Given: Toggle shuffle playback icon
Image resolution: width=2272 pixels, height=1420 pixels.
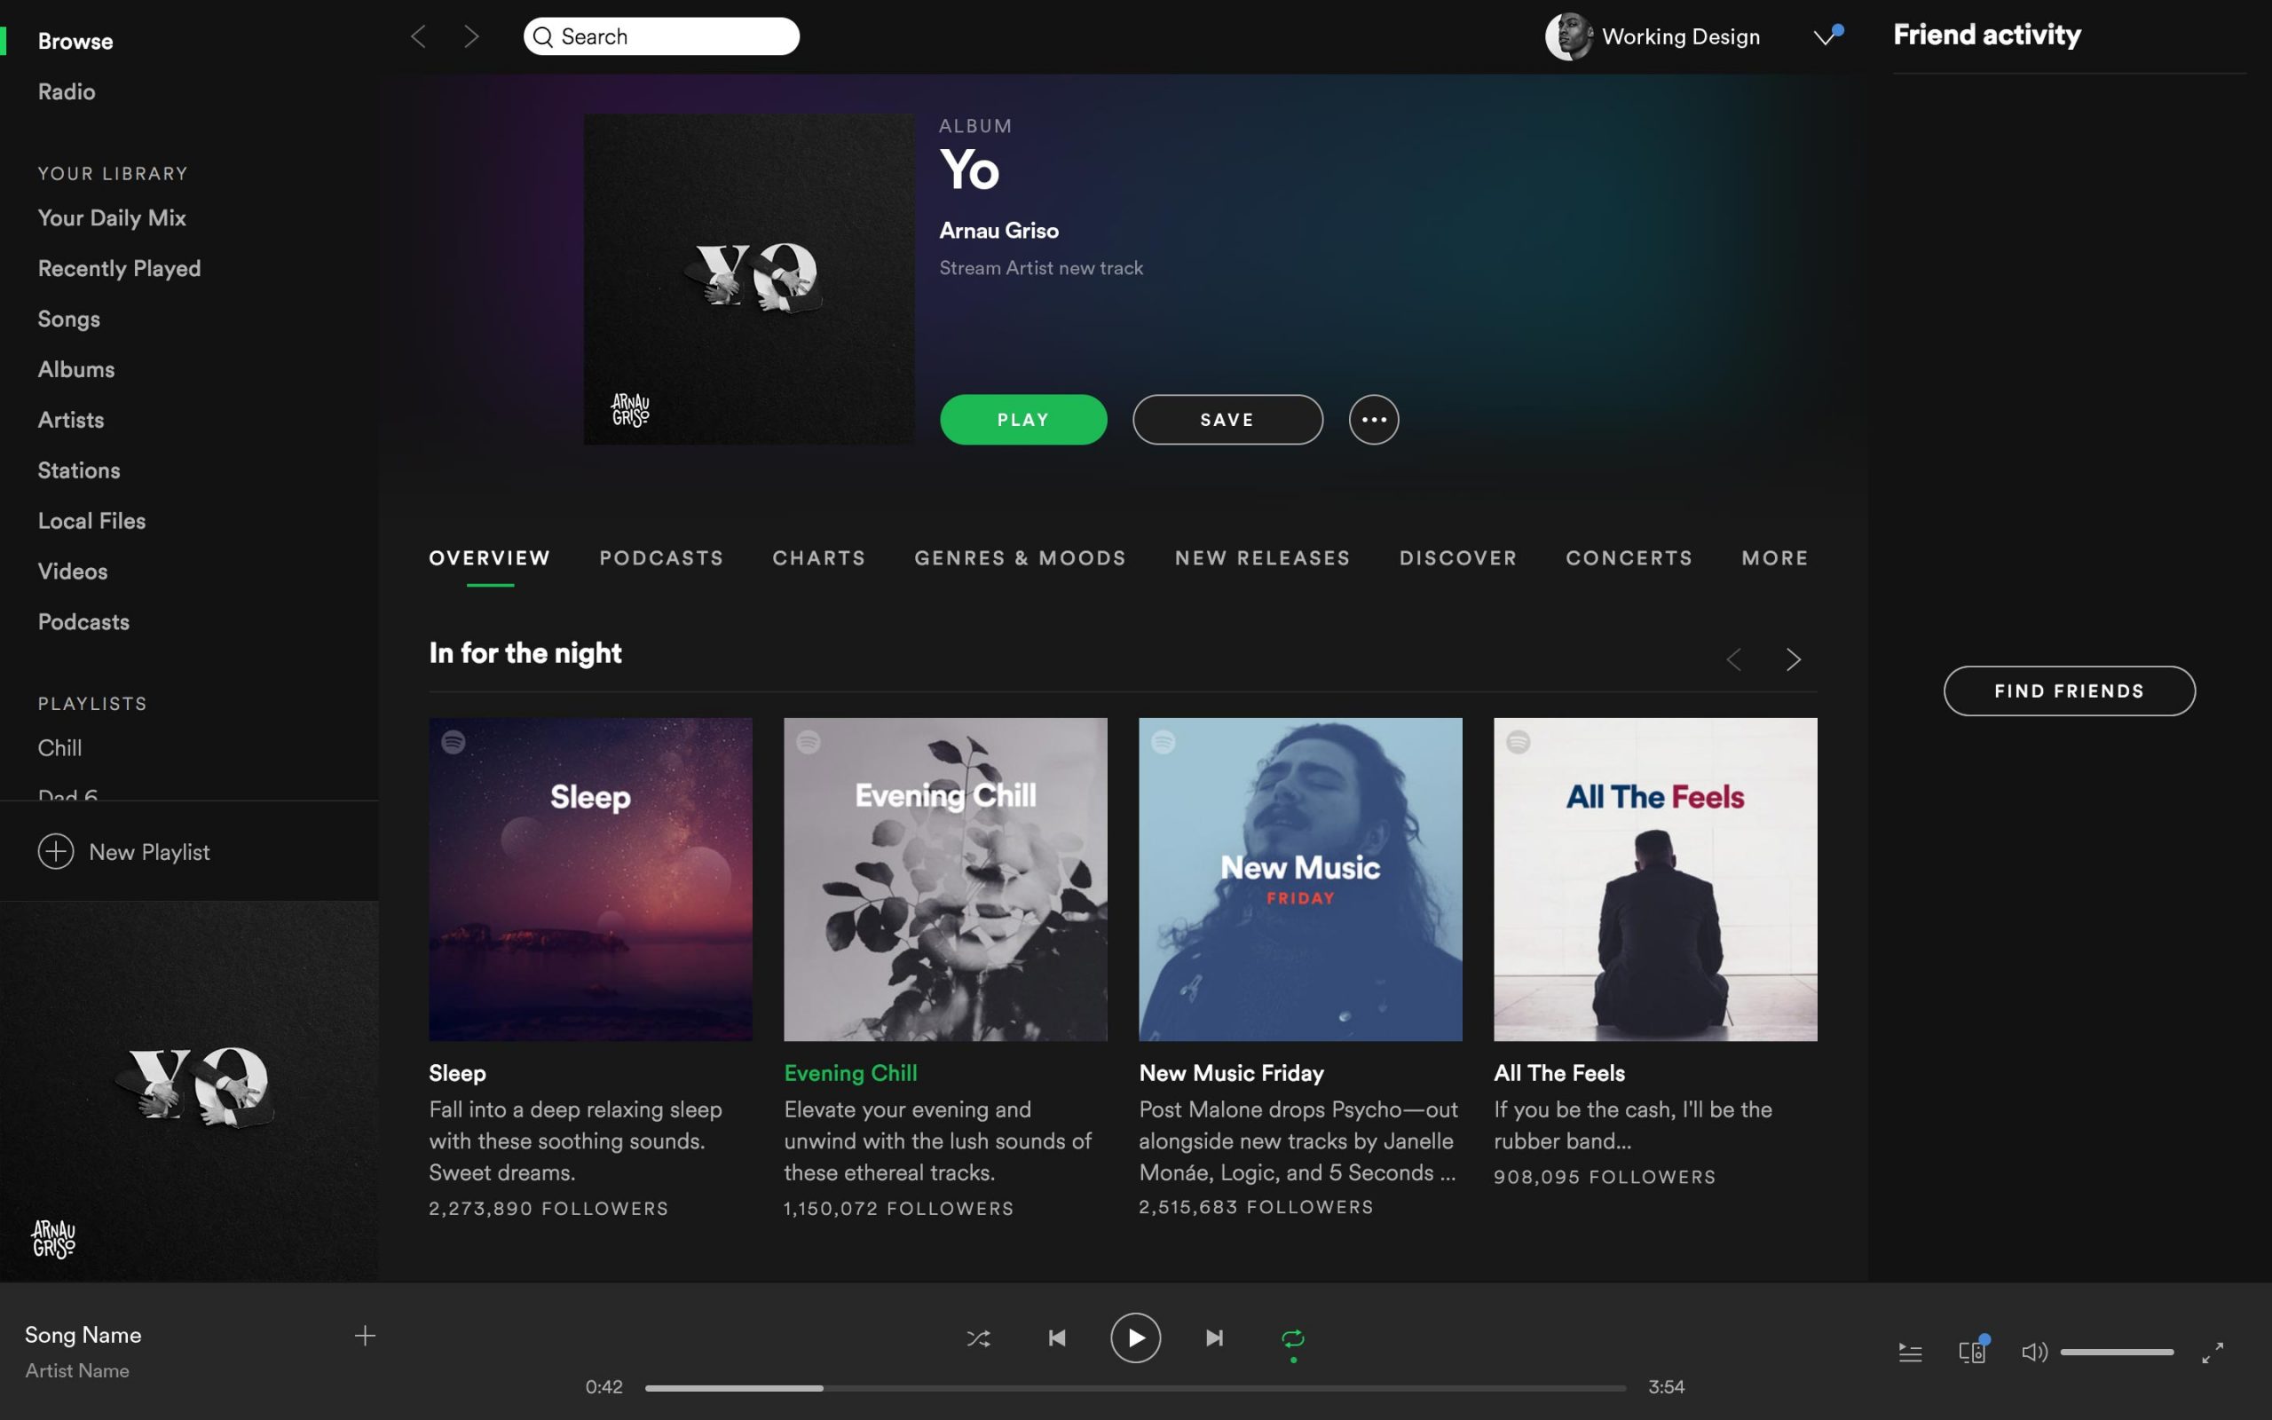Looking at the screenshot, I should pos(978,1338).
